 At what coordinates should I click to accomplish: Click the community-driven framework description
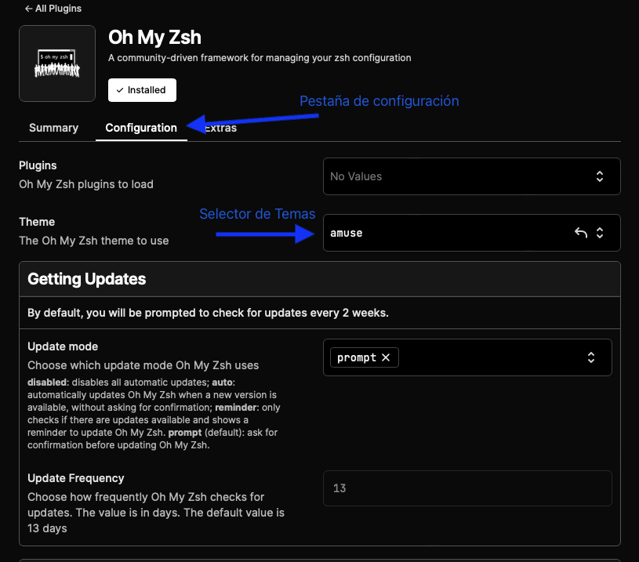pyautogui.click(x=260, y=58)
